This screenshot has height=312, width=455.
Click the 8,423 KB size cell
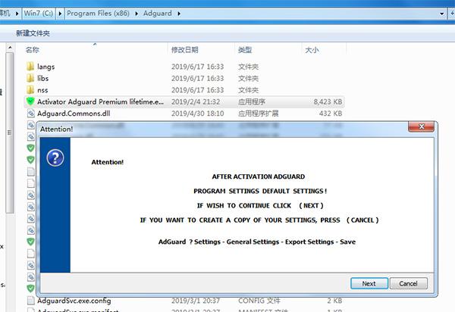click(x=328, y=101)
